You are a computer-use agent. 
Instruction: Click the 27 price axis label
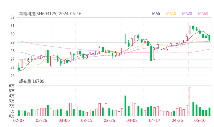click(12, 59)
